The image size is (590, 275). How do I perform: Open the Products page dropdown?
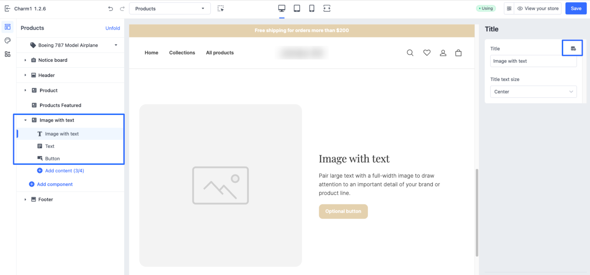coord(170,8)
